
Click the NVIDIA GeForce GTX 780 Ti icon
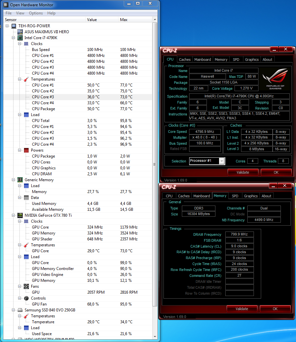(x=20, y=215)
